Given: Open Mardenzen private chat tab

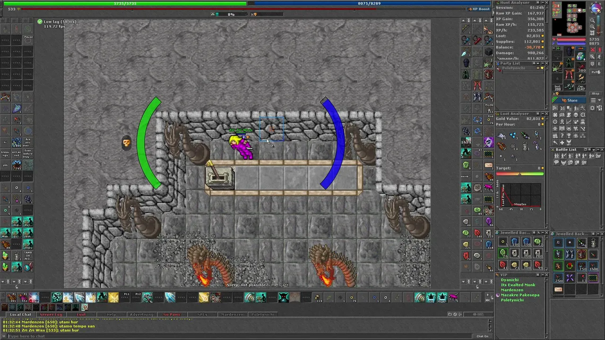Looking at the screenshot, I should (x=232, y=314).
